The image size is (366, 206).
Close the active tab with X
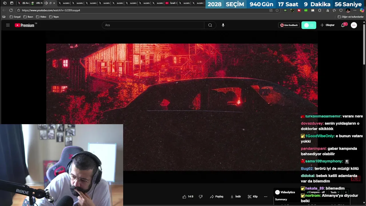(x=54, y=3)
